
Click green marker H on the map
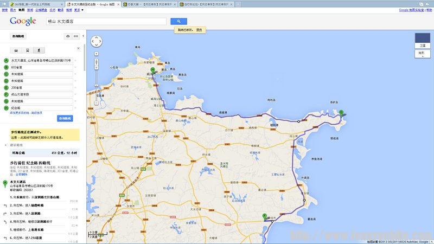[x=153, y=70]
